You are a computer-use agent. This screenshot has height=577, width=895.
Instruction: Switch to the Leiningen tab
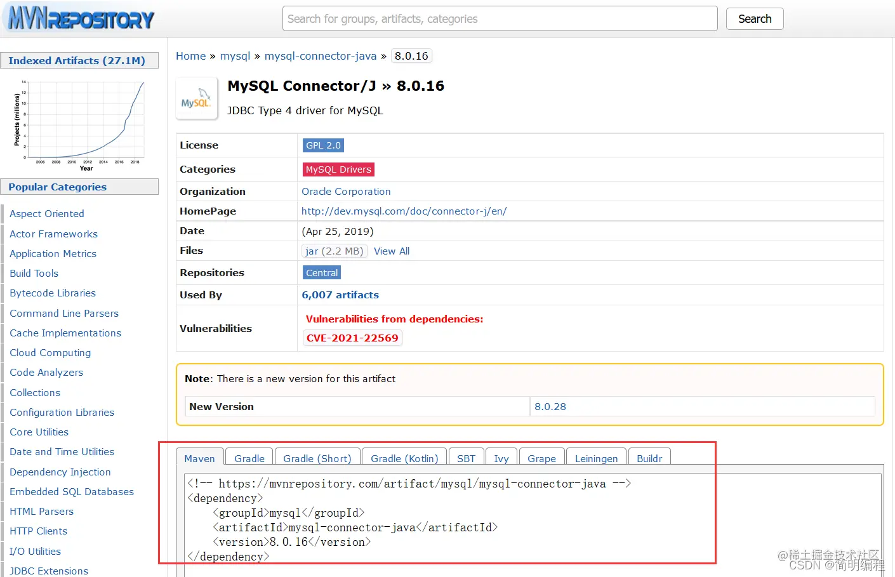596,458
